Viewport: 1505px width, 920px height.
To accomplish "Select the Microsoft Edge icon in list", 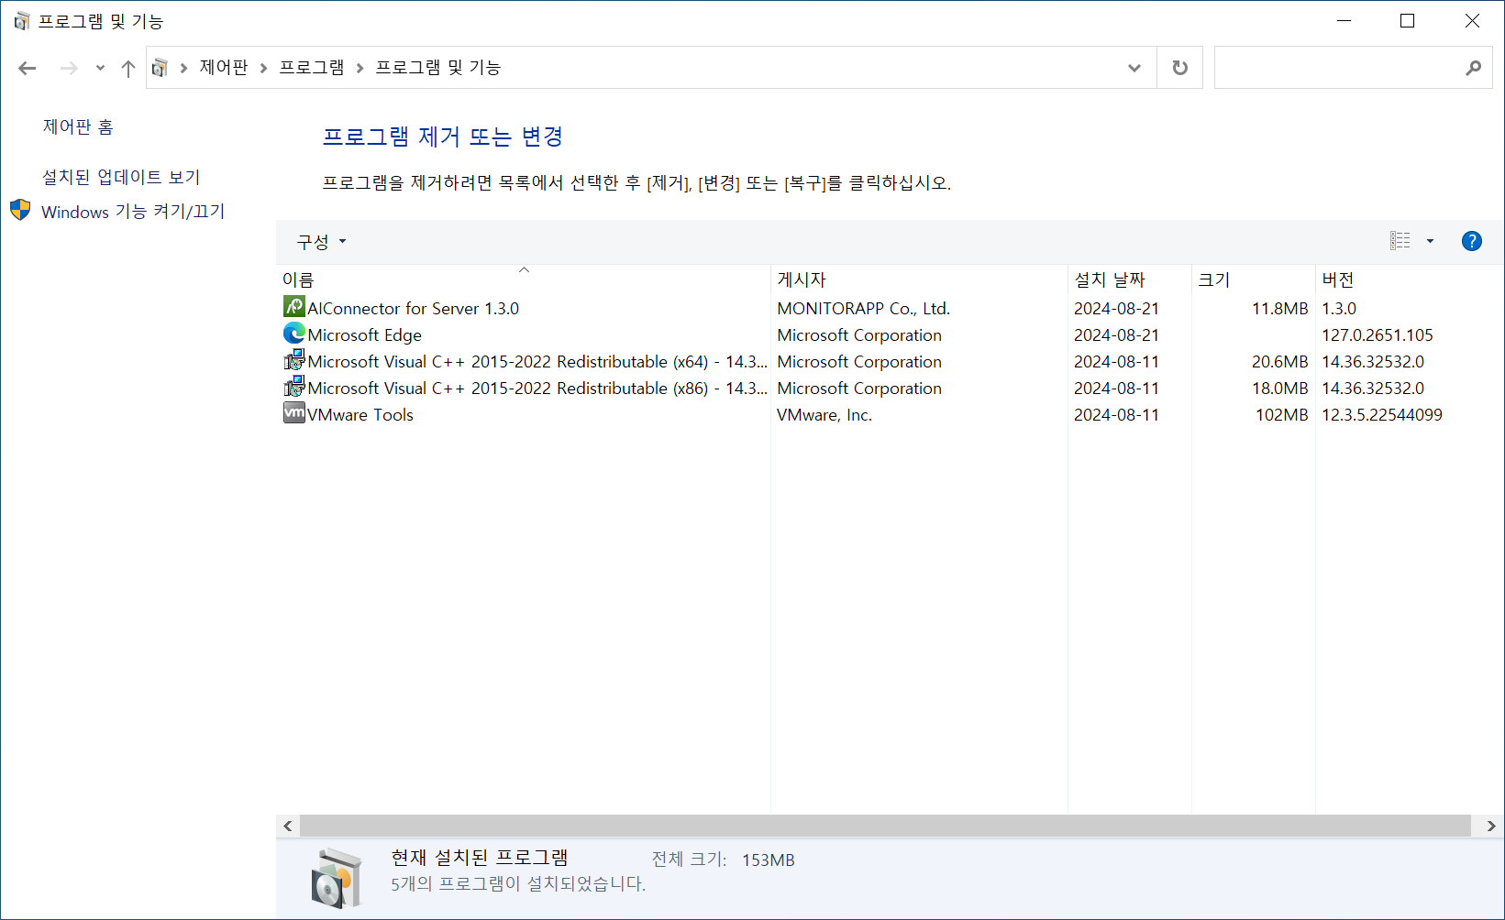I will click(293, 334).
